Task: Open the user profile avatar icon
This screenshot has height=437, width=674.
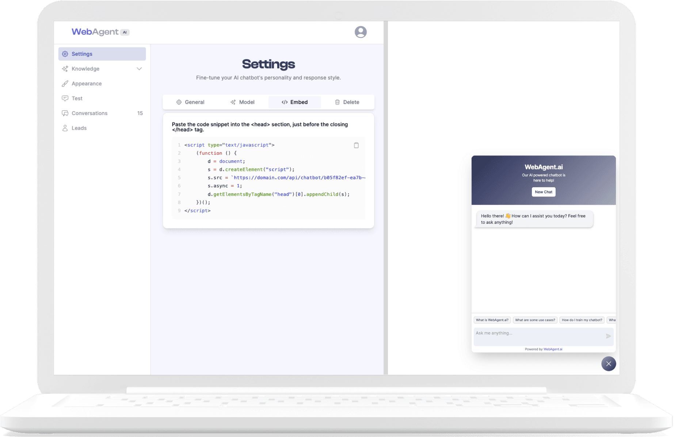Action: (361, 32)
